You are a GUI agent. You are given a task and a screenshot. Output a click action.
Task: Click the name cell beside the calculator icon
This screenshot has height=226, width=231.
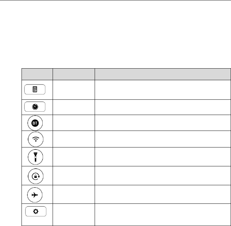tap(74, 90)
